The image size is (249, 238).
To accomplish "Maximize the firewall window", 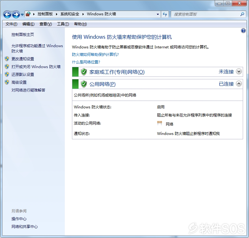I will [x=228, y=3].
